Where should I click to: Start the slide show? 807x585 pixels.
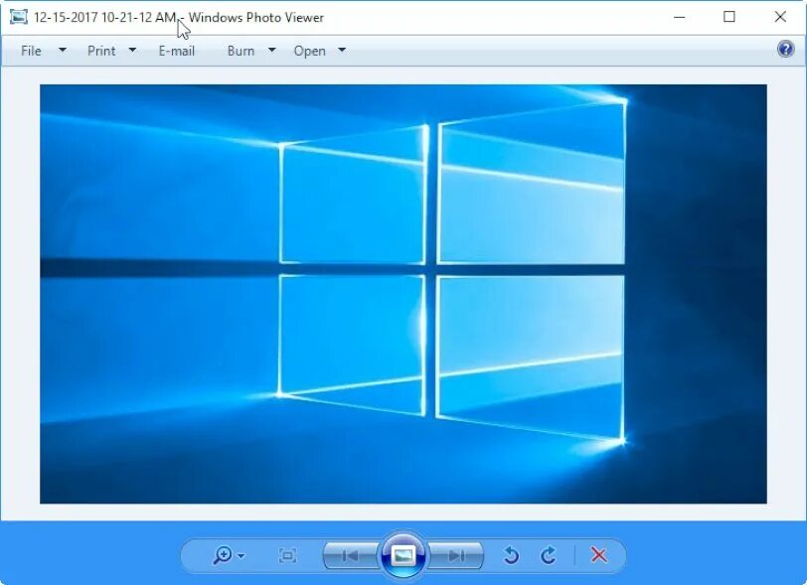pyautogui.click(x=403, y=555)
